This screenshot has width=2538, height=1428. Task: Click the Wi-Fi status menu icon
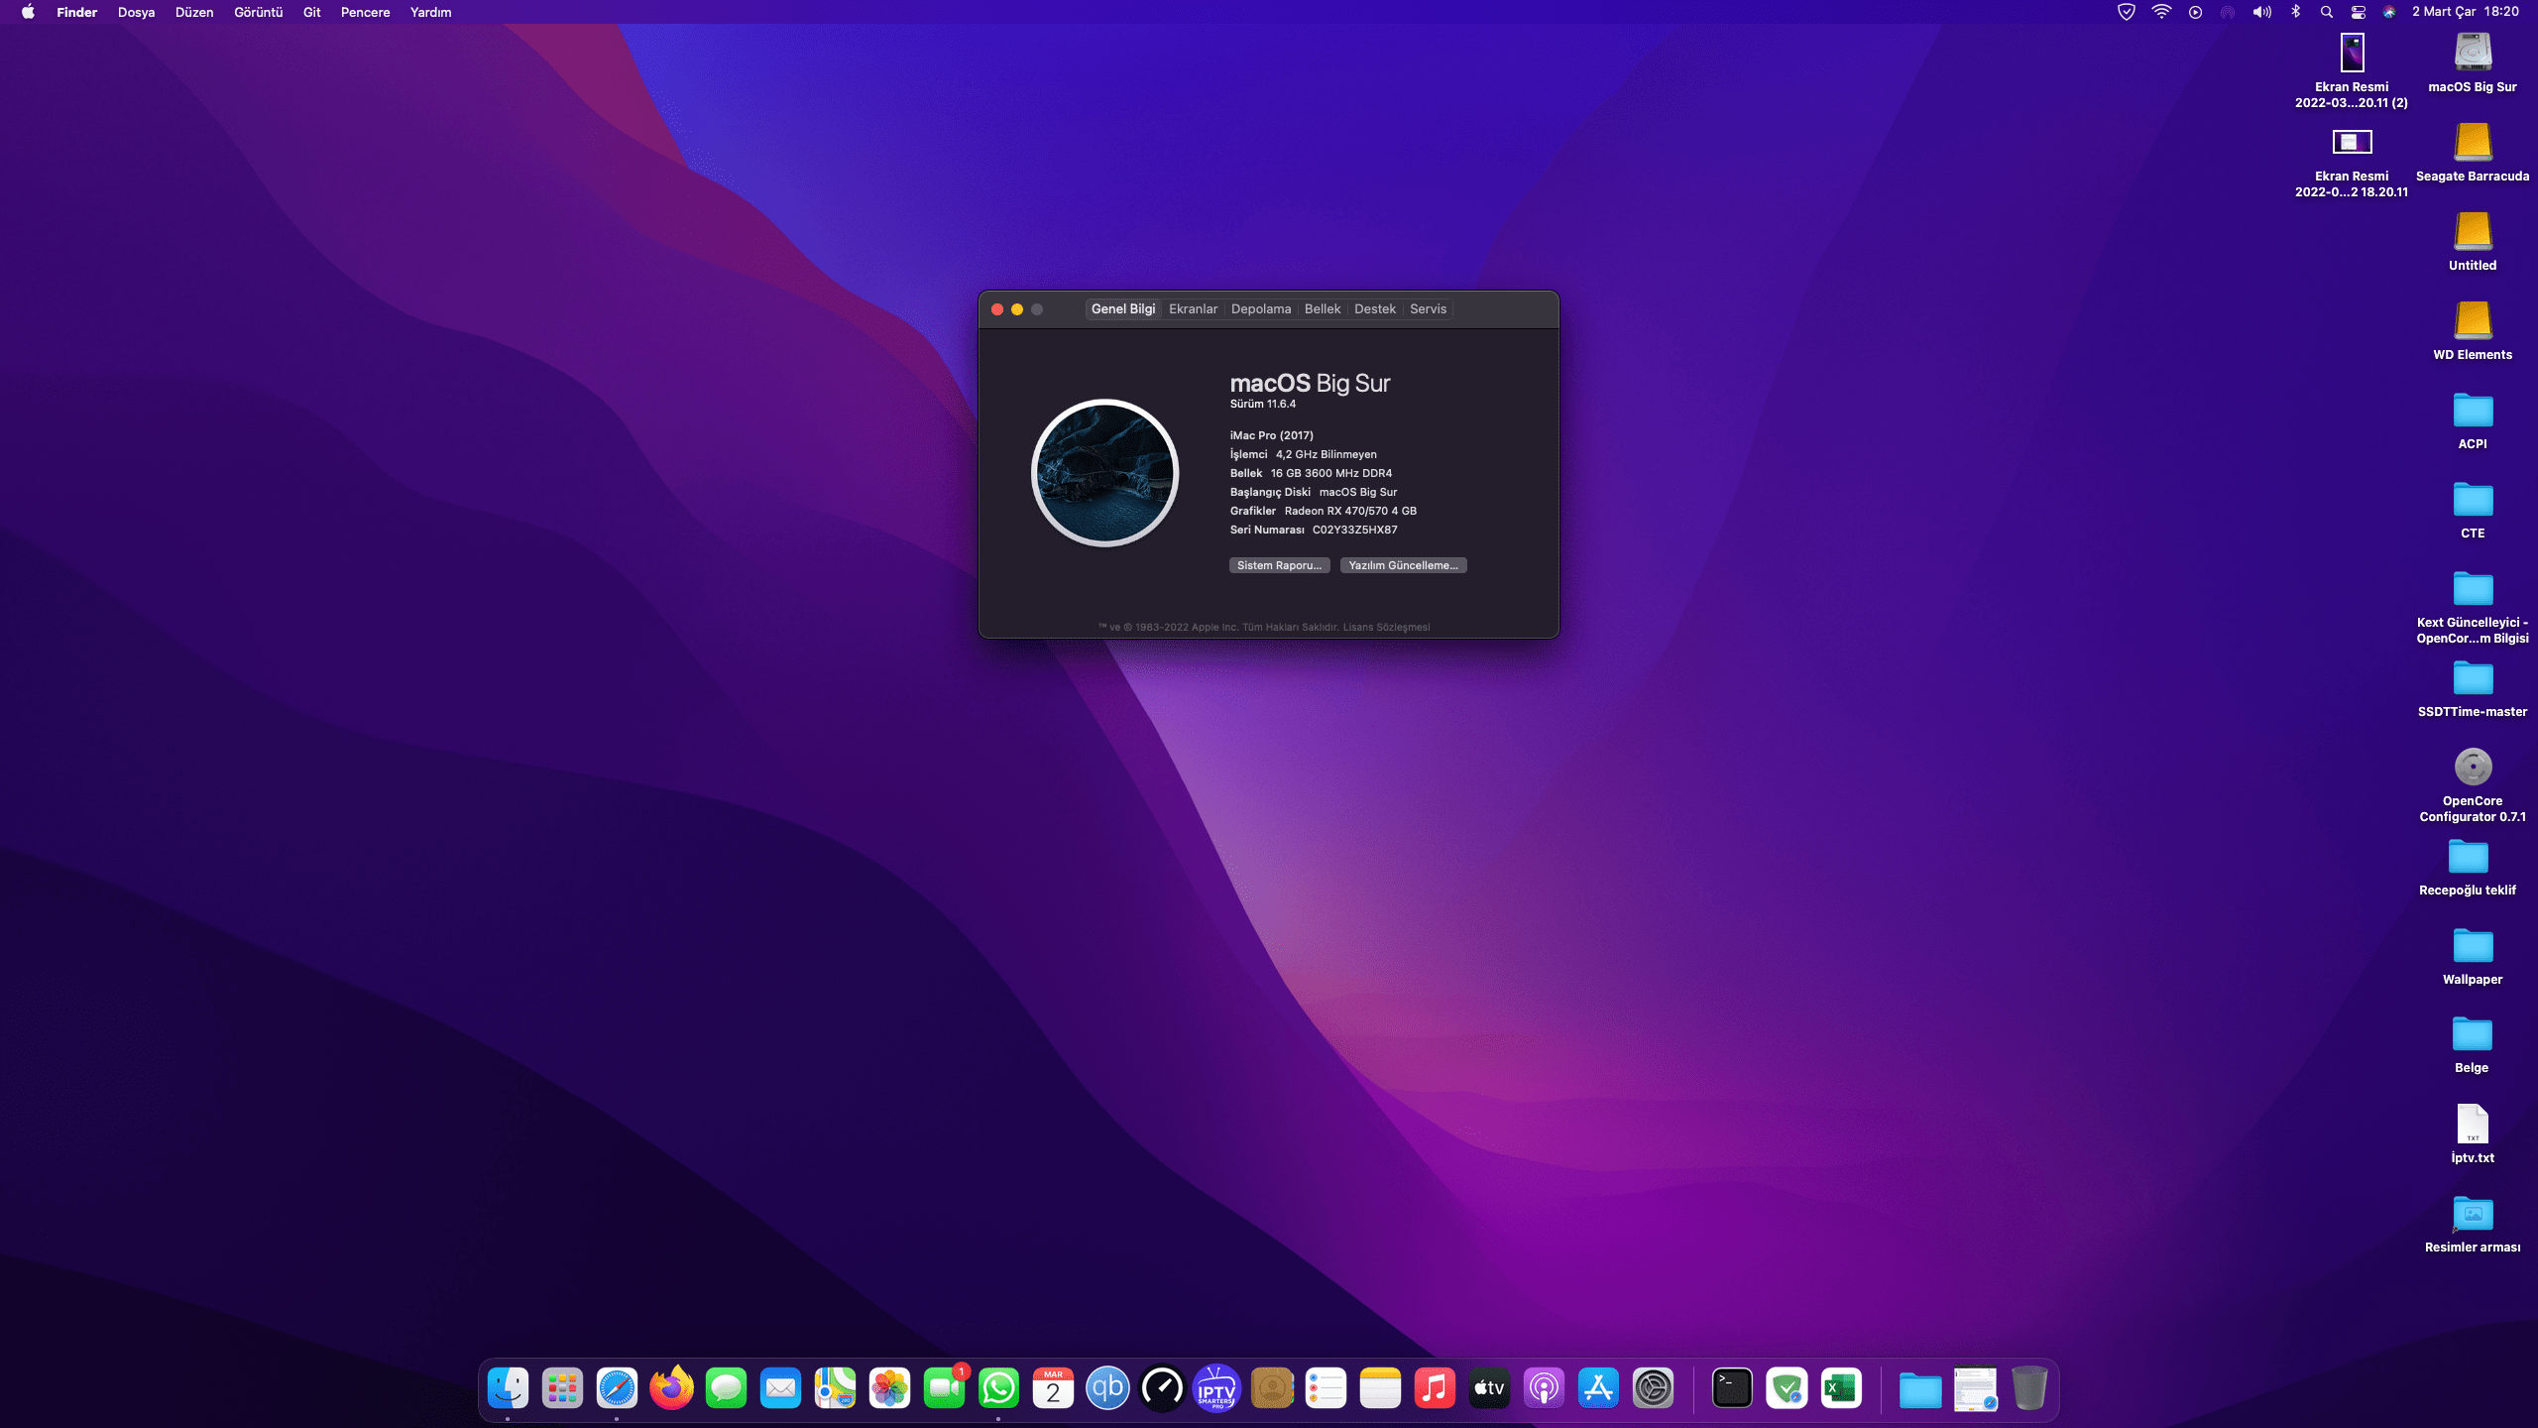coord(2161,12)
